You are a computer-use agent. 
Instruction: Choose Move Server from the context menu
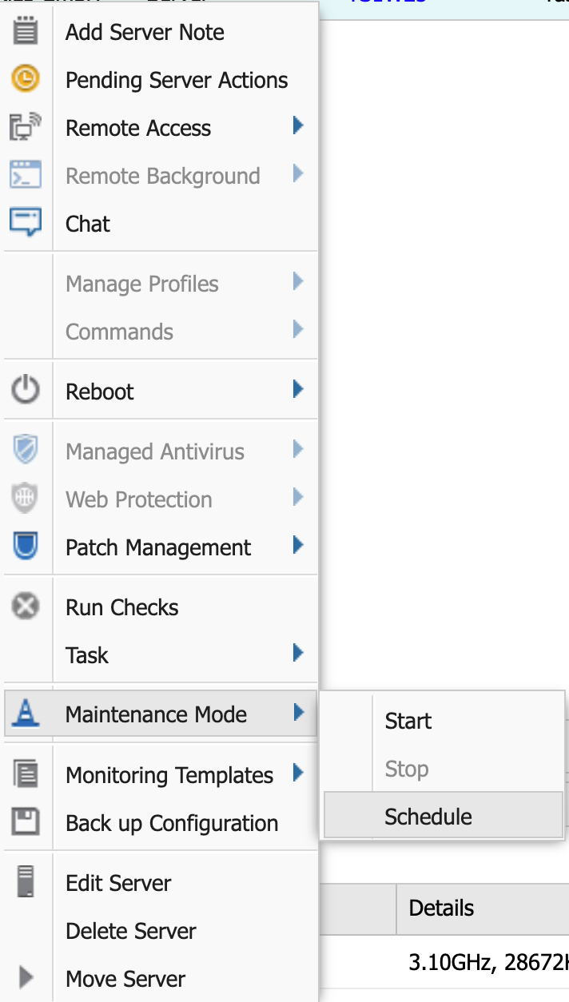point(125,979)
